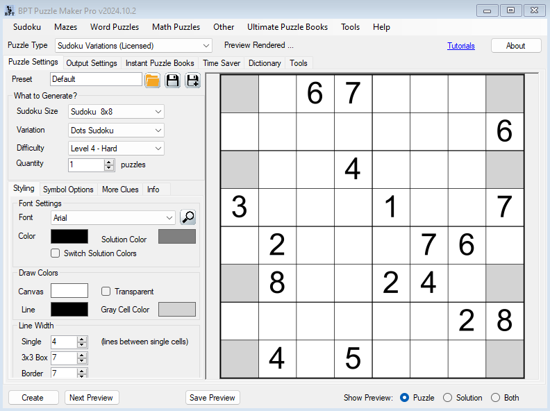Open the Word Puzzles menu
The image size is (550, 411).
[115, 27]
